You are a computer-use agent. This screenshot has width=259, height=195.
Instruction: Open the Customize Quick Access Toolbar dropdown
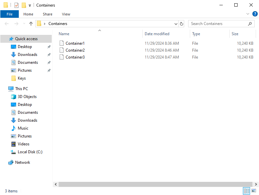pos(30,6)
